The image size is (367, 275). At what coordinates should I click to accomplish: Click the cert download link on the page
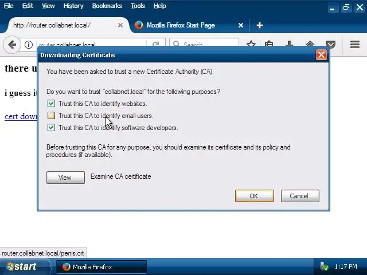pyautogui.click(x=21, y=116)
